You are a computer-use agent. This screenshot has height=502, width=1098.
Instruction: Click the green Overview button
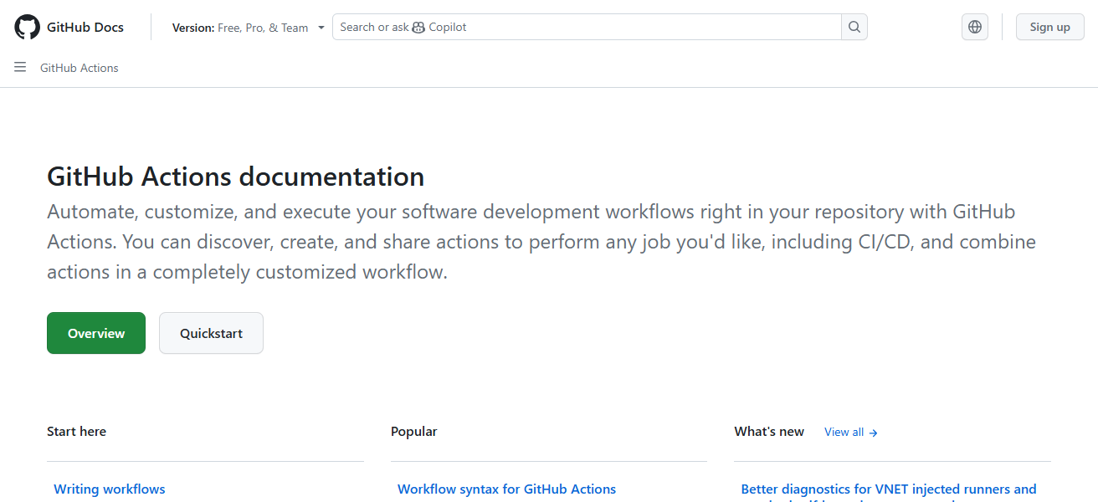coord(95,332)
